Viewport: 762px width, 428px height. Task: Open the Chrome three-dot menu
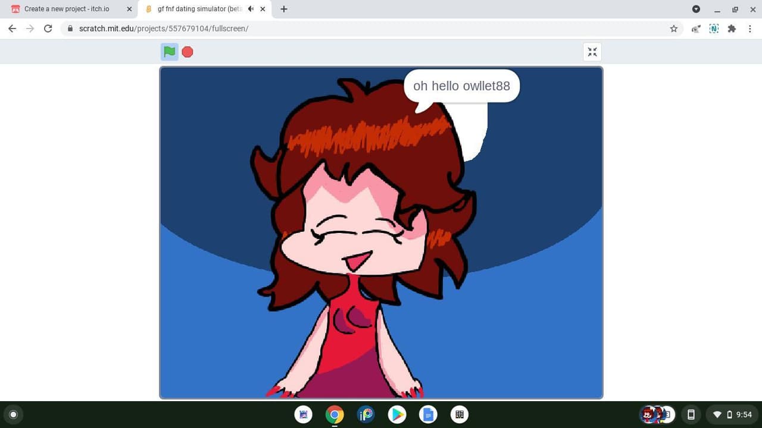click(x=750, y=29)
